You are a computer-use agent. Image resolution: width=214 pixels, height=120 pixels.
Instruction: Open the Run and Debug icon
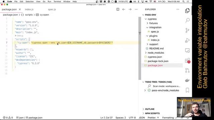[x=187, y=40]
